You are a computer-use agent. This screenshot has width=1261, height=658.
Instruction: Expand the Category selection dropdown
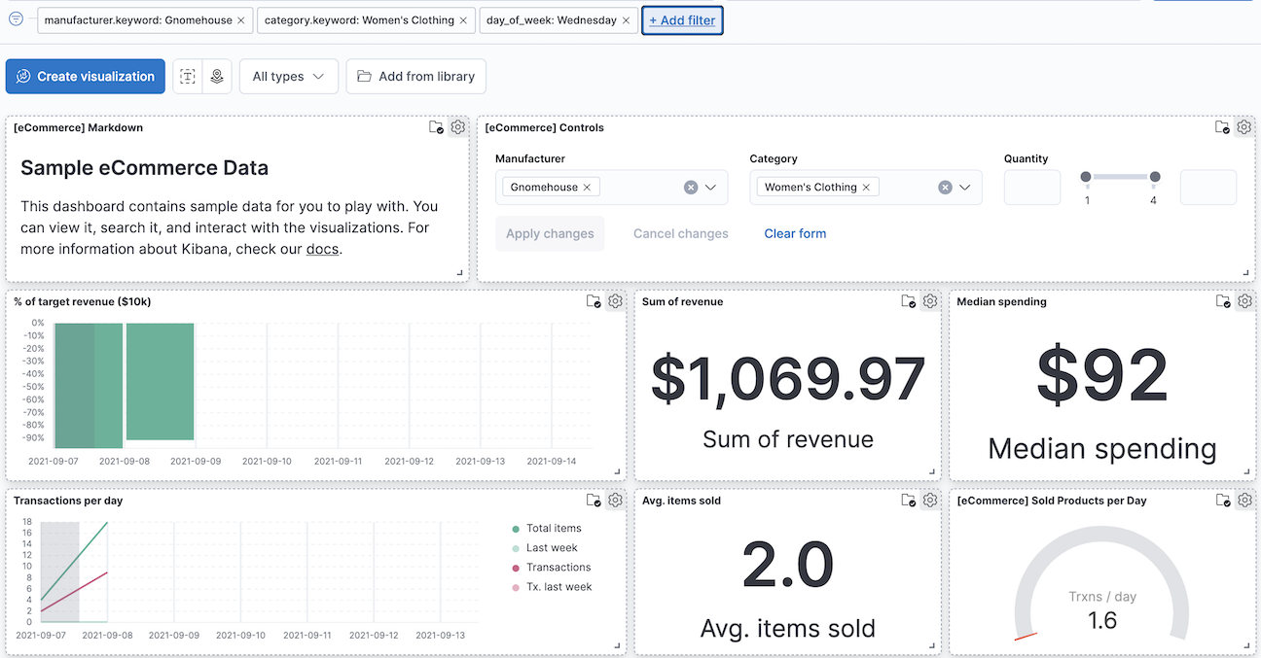coord(964,187)
